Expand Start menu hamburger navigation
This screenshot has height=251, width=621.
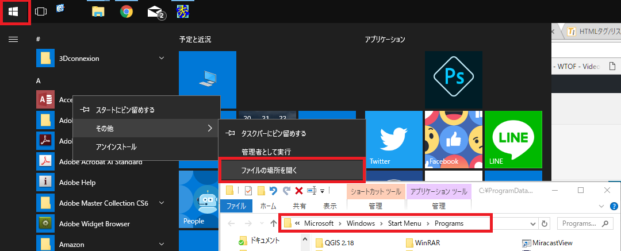(x=13, y=39)
